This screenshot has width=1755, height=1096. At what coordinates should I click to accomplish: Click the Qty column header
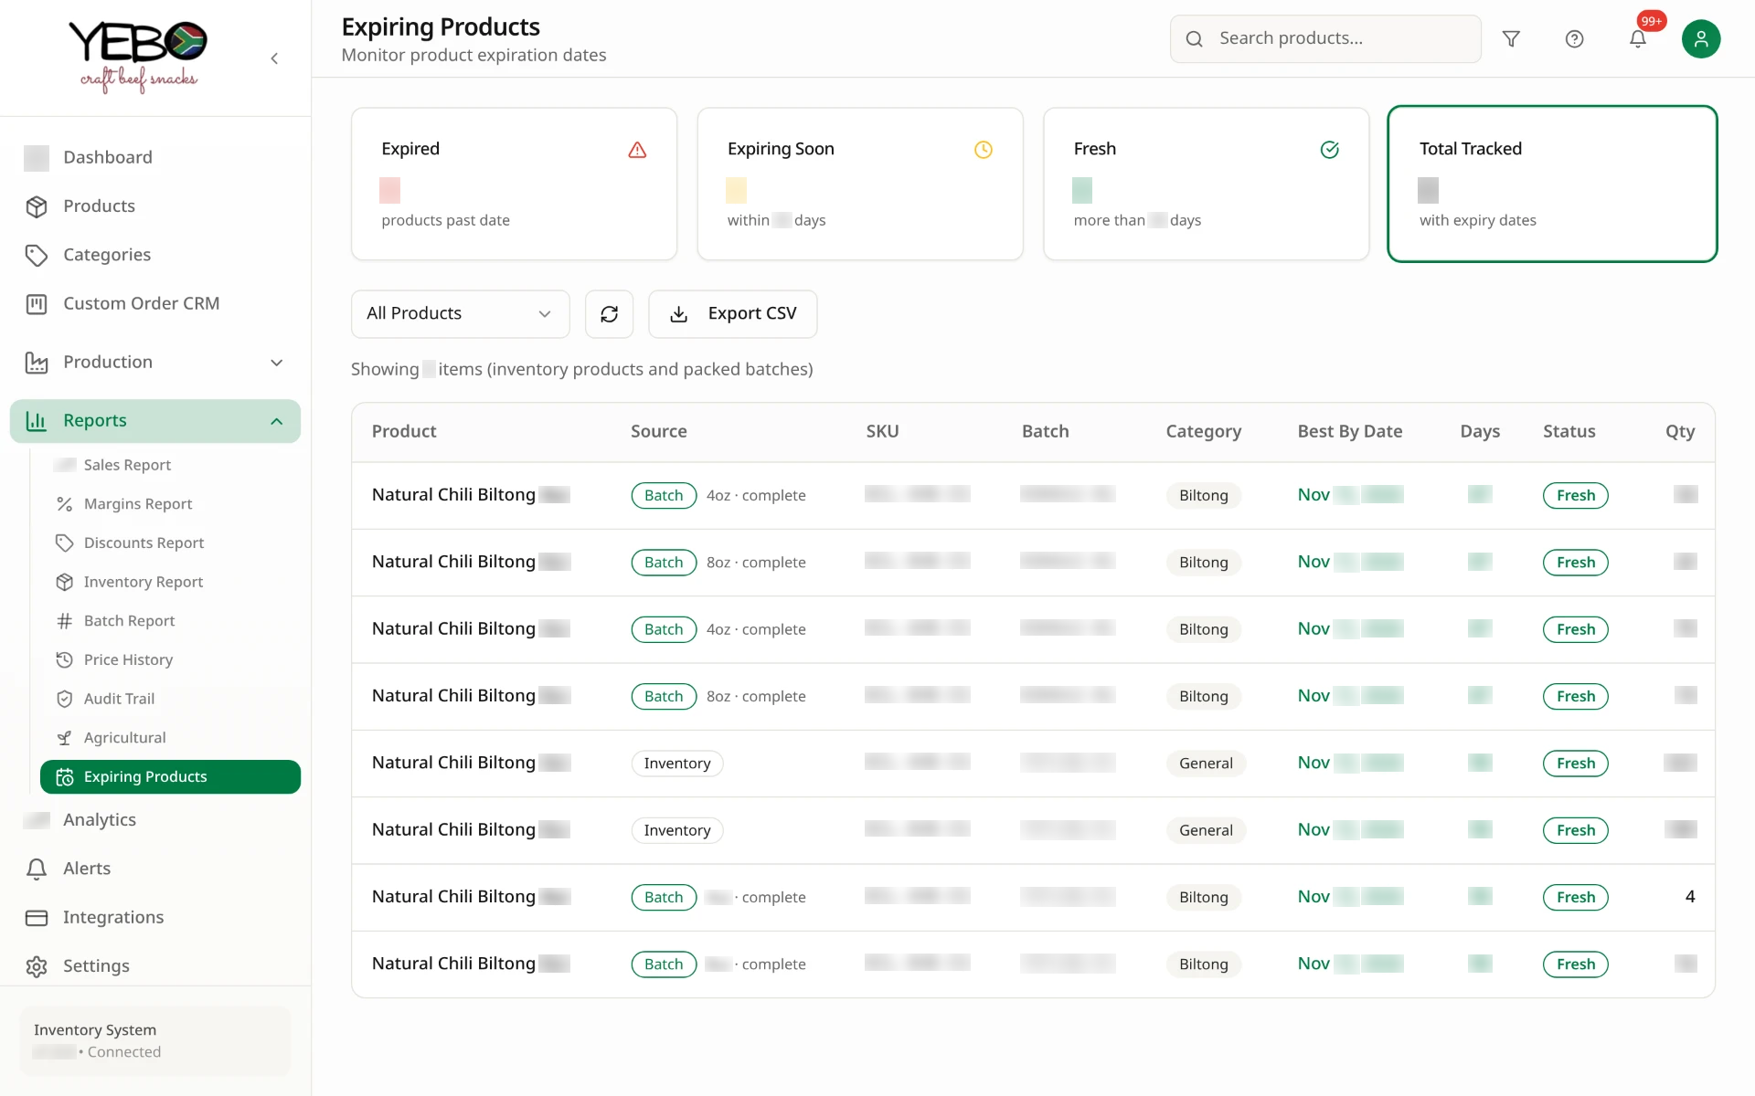click(1679, 431)
